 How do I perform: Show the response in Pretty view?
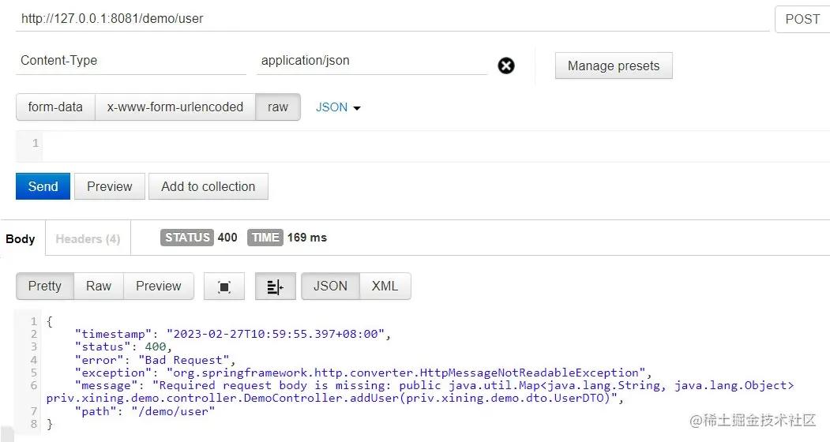[x=45, y=287]
